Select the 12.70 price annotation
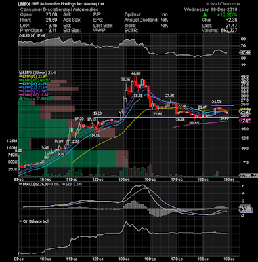This screenshot has height=262, width=258. (75, 141)
